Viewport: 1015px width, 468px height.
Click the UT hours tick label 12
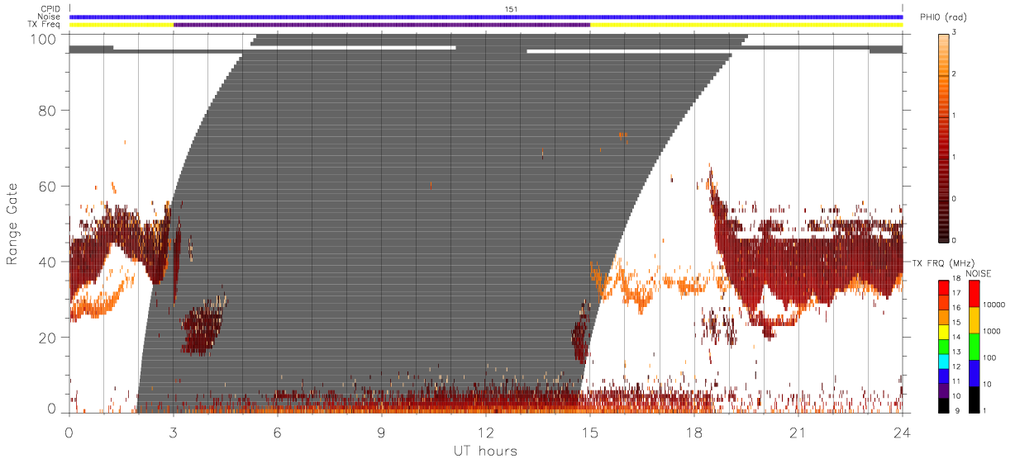(x=486, y=432)
